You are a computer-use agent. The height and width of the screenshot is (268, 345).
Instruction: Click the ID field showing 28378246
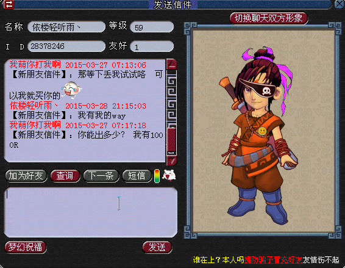[66, 46]
